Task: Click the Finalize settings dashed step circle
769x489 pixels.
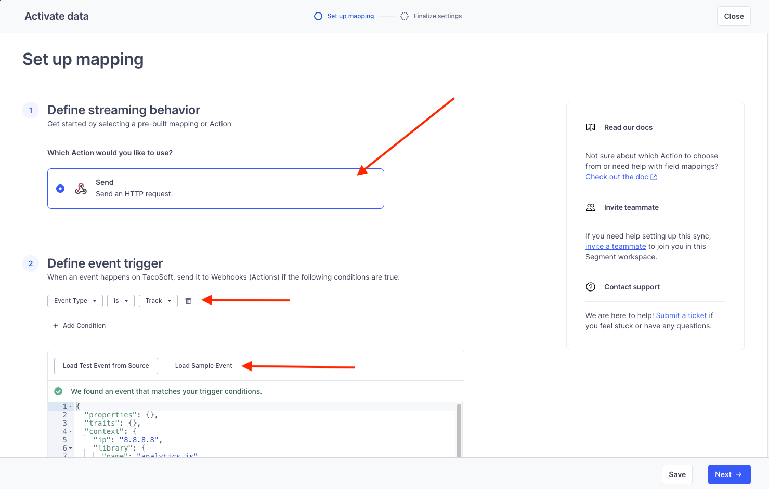Action: click(405, 16)
